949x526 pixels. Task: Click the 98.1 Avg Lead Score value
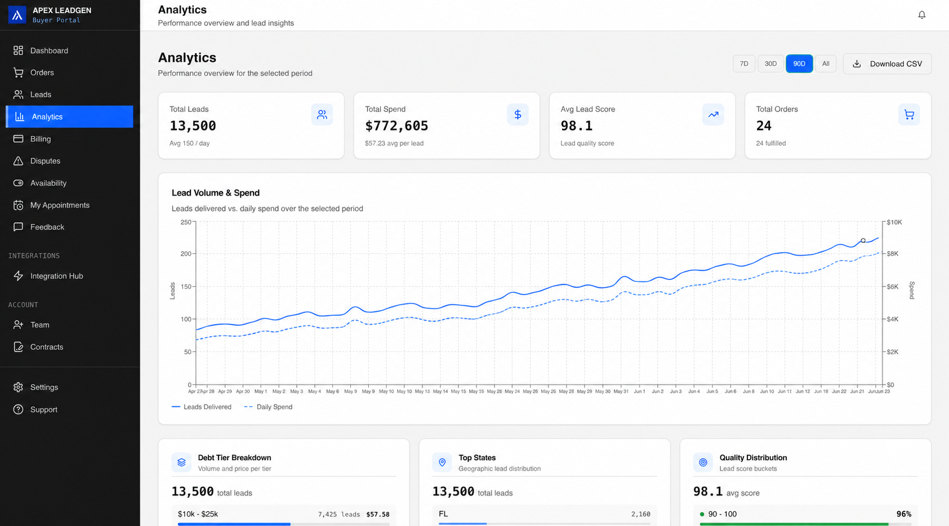click(576, 126)
